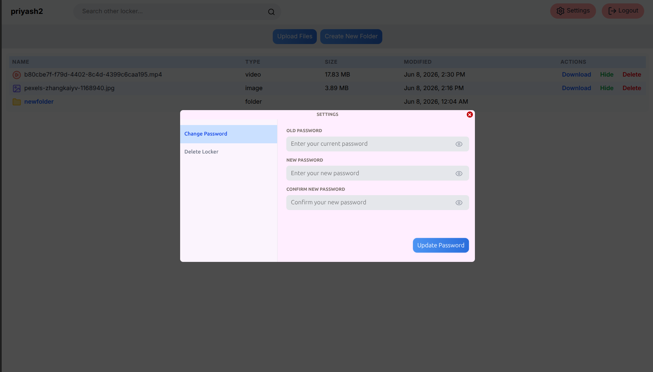Click the SETTINGS dialog title
653x372 pixels.
pyautogui.click(x=327, y=115)
